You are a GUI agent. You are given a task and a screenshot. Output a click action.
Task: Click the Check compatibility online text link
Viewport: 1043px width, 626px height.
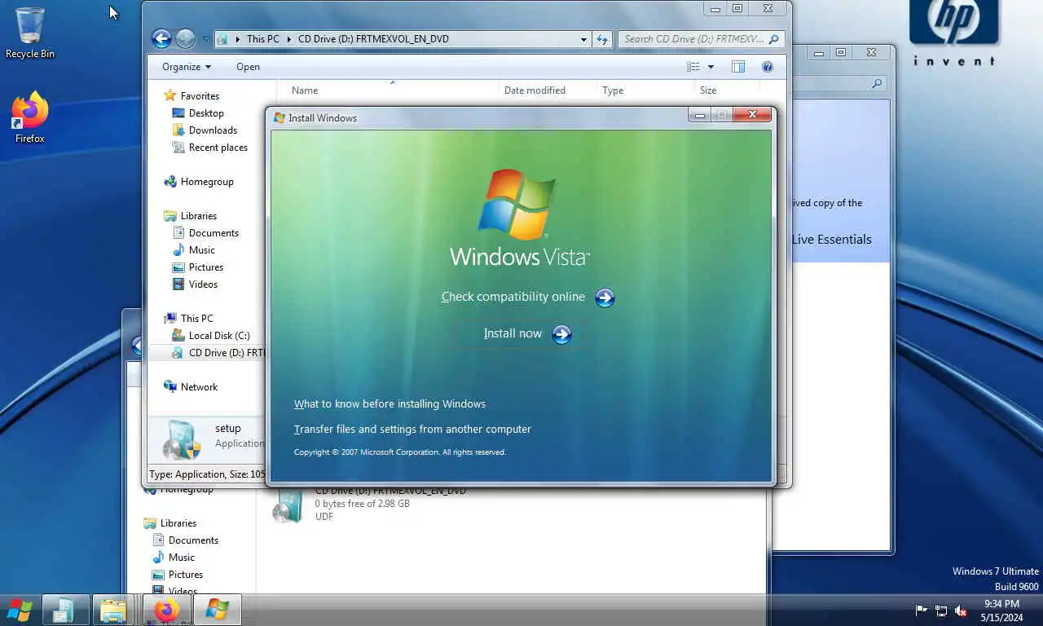[x=513, y=297]
